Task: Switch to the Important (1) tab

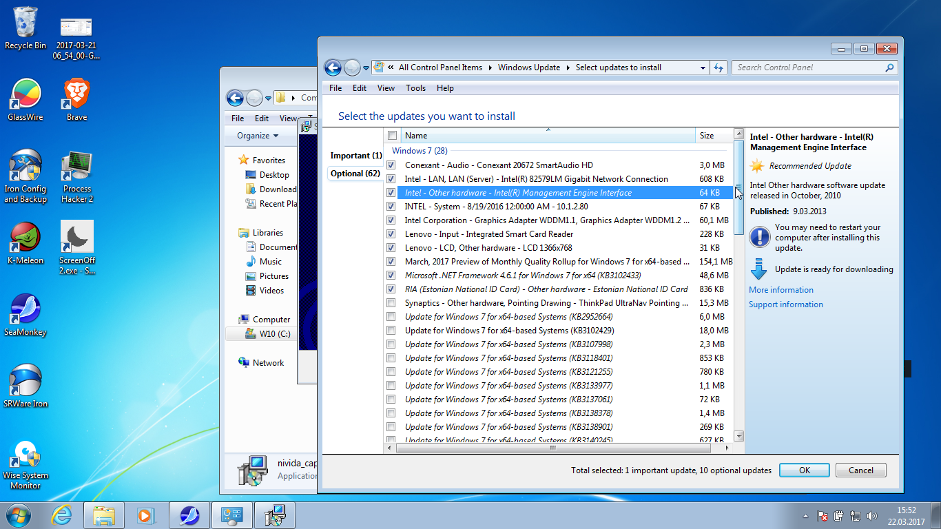Action: (x=355, y=156)
